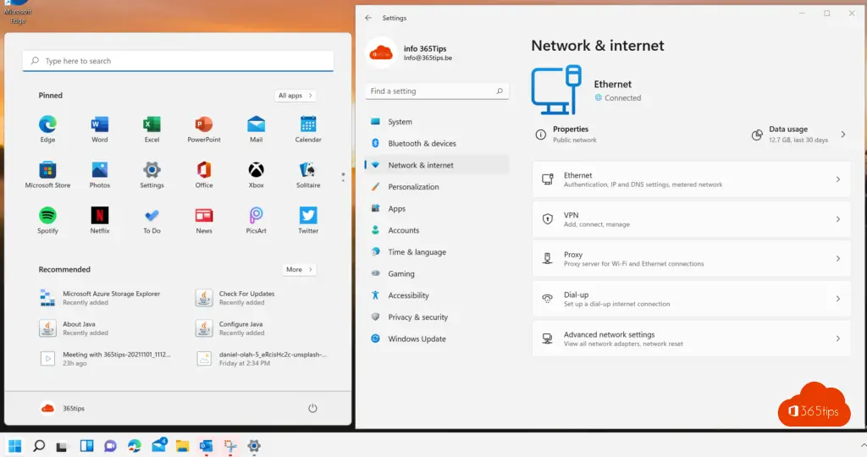
Task: Open network Properties (Public network)
Action: [566, 135]
